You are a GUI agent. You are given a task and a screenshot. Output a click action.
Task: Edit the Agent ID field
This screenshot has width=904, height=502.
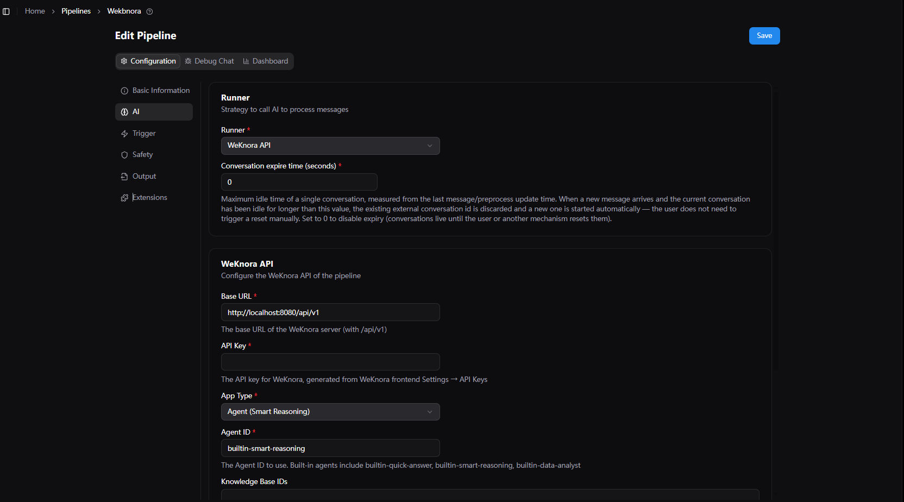pyautogui.click(x=330, y=448)
